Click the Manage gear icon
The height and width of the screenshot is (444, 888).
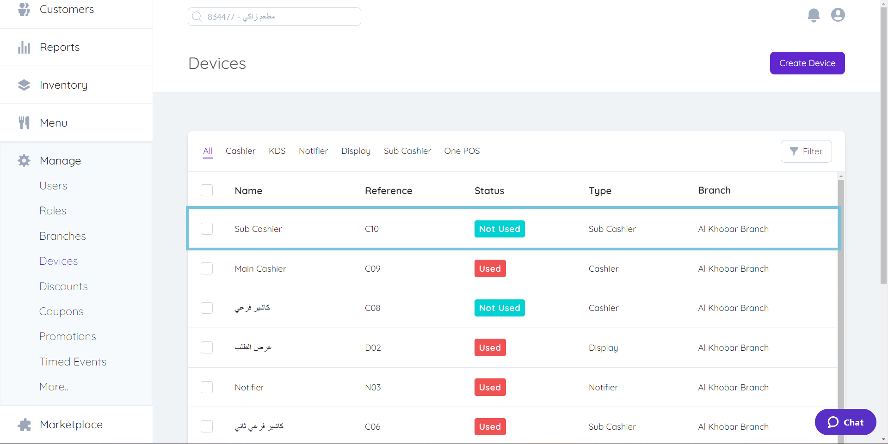pos(24,161)
